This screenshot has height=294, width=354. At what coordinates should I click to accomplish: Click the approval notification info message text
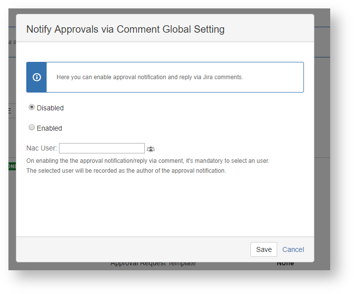pos(150,77)
